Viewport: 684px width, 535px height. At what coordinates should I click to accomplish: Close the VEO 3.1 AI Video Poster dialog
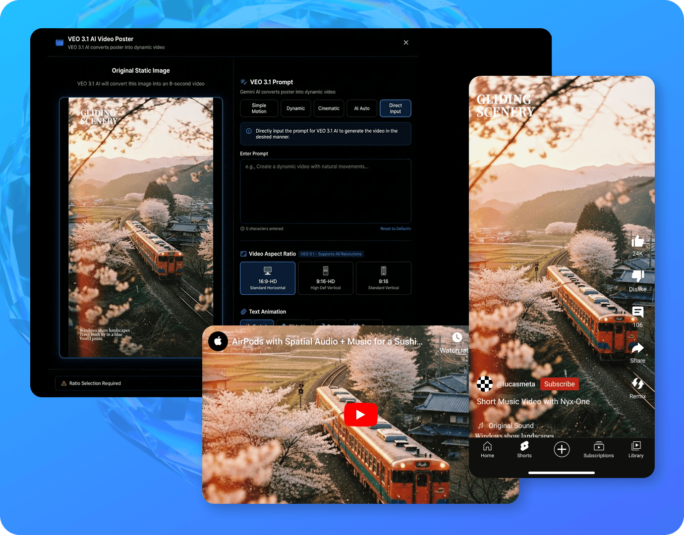click(406, 43)
